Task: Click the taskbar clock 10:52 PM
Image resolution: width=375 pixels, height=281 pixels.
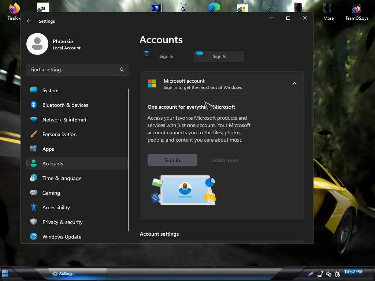Action: (353, 272)
